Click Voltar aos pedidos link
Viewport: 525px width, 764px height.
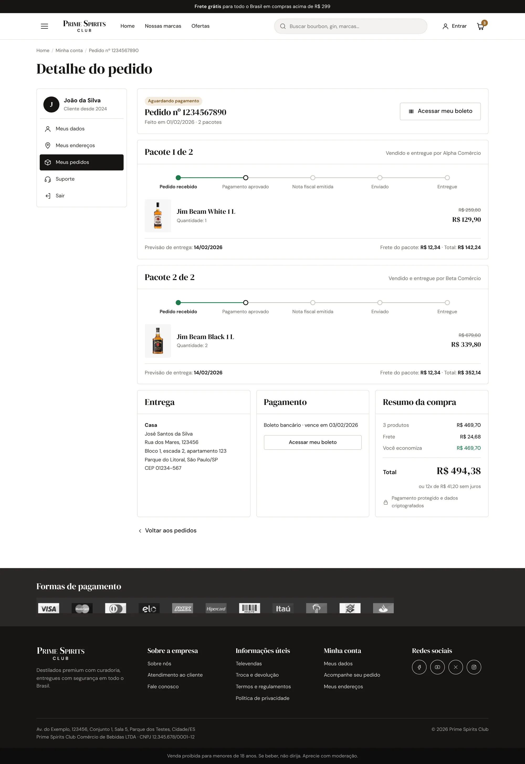click(167, 531)
